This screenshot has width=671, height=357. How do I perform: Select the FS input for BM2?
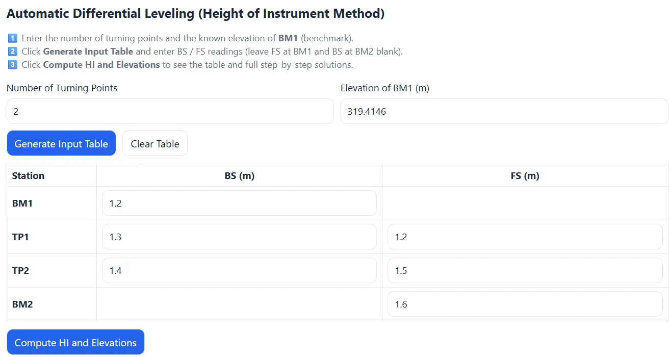[525, 304]
